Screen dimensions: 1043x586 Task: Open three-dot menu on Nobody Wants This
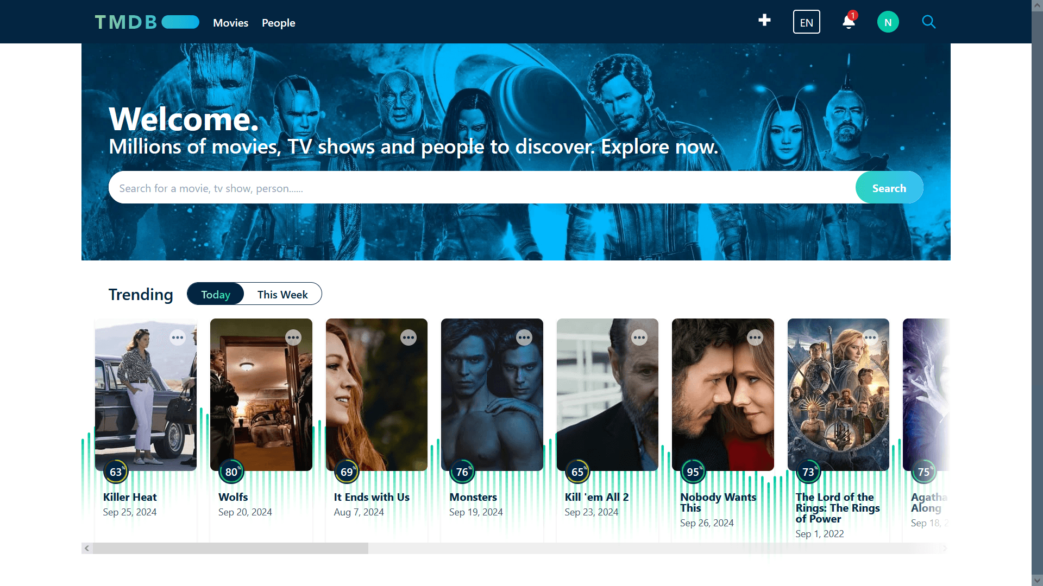pos(755,337)
